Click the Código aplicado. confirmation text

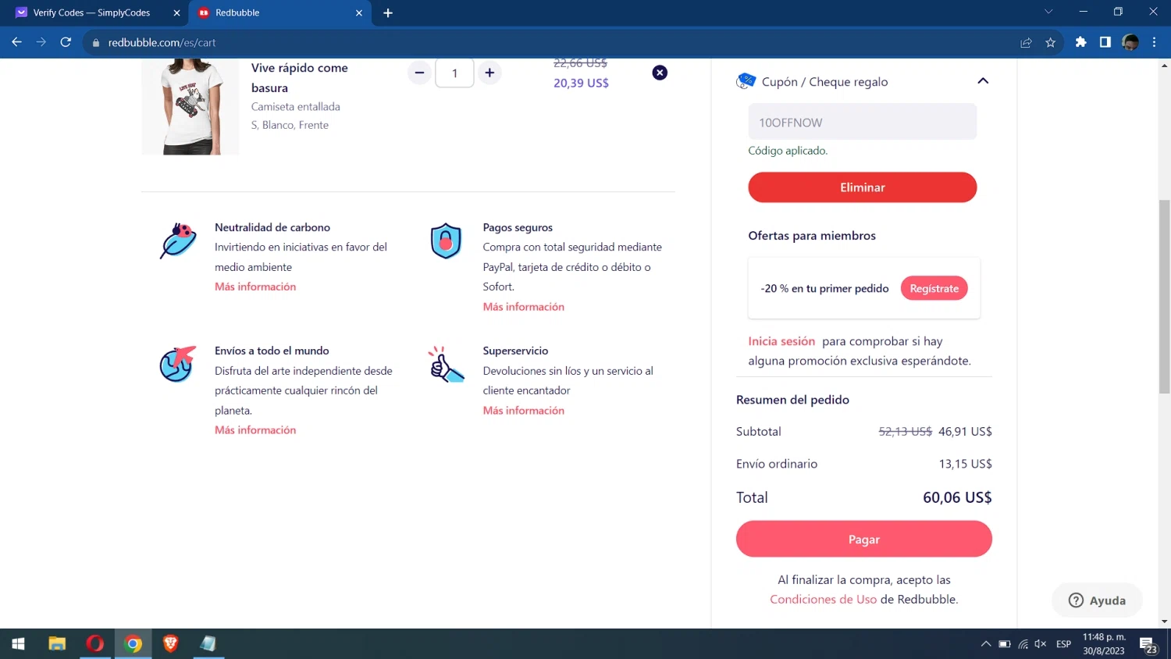(788, 151)
